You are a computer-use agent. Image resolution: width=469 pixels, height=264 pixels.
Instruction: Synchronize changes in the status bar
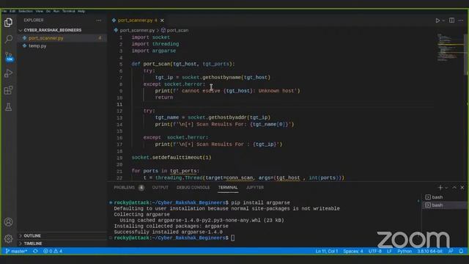tap(35, 251)
